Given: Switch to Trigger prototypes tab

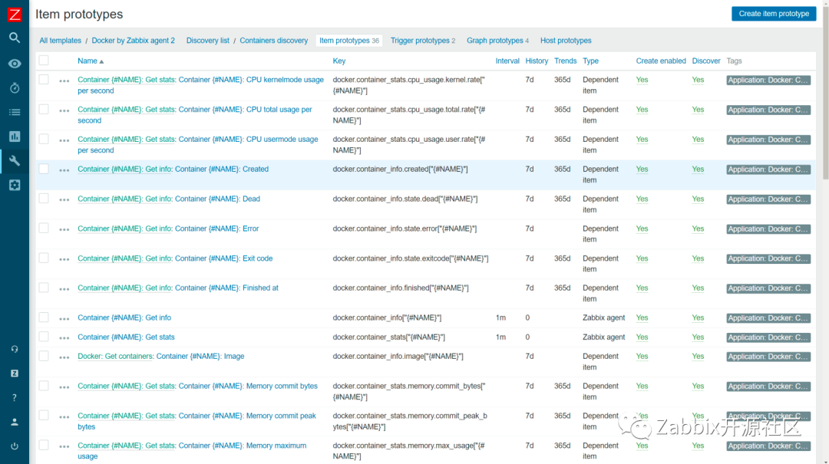Looking at the screenshot, I should click(x=422, y=41).
